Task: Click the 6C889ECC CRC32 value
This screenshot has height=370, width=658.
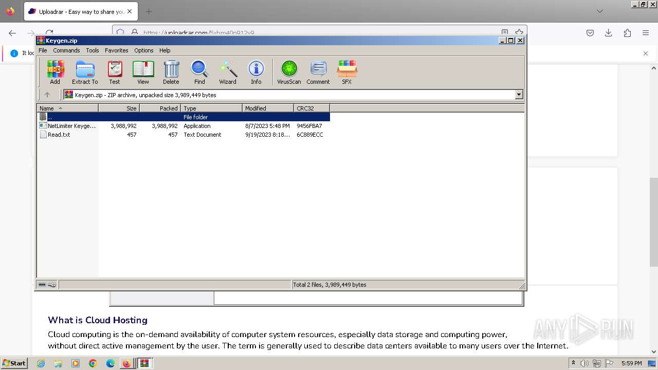Action: click(x=310, y=135)
